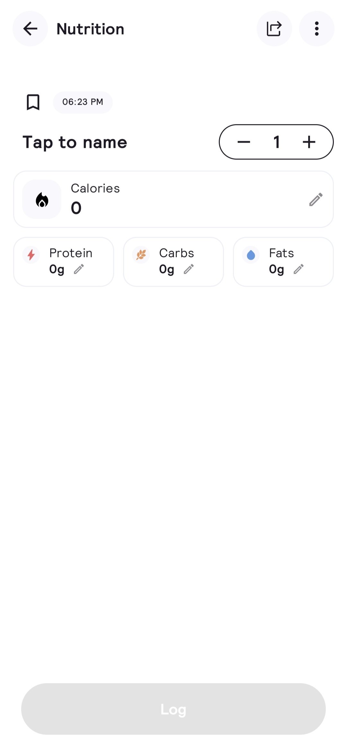Image resolution: width=347 pixels, height=739 pixels.
Task: Tap the Protein lightning bolt icon
Action: [31, 255]
